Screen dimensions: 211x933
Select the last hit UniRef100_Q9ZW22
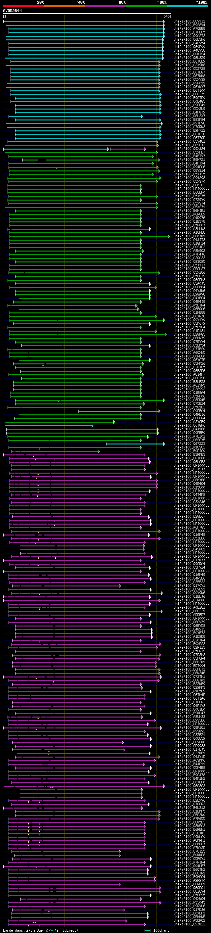tap(189, 924)
